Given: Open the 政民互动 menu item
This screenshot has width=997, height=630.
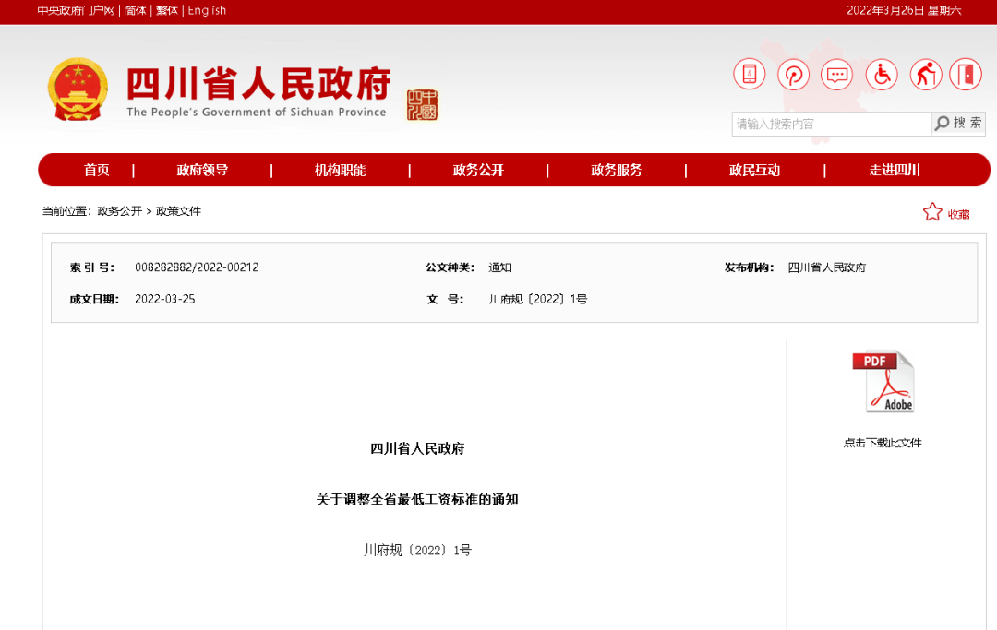Looking at the screenshot, I should 754,170.
